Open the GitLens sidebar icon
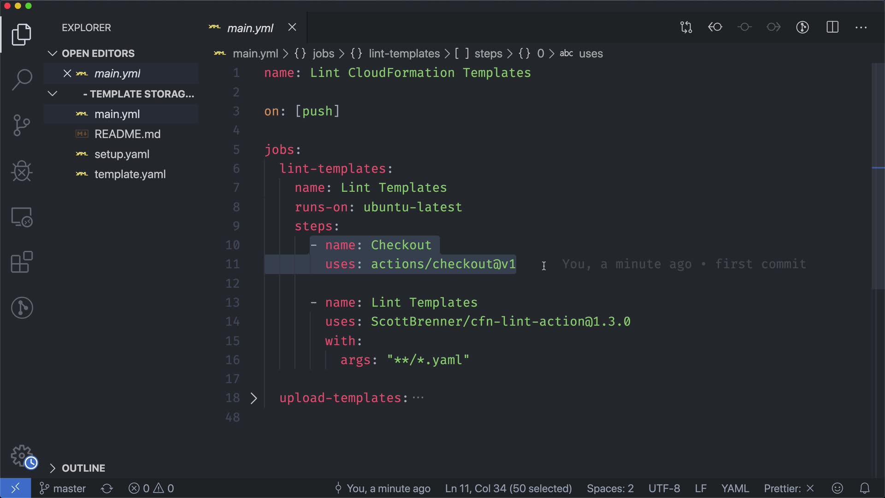This screenshot has width=885, height=498. pos(22,308)
